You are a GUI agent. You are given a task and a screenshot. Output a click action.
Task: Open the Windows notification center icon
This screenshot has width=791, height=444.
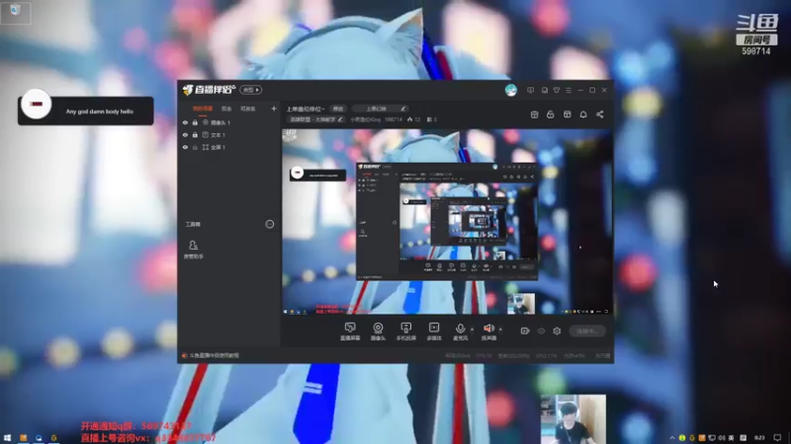click(x=777, y=438)
